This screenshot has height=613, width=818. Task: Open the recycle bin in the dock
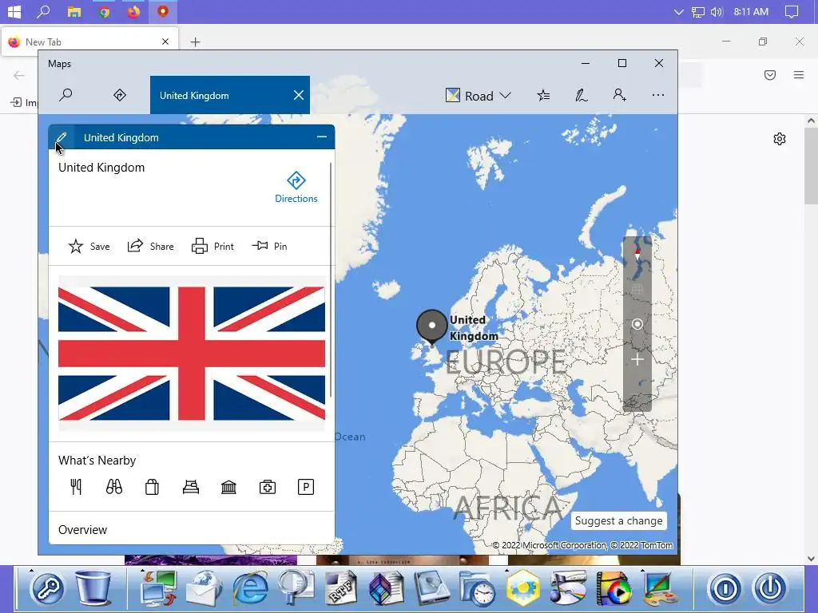point(93,587)
